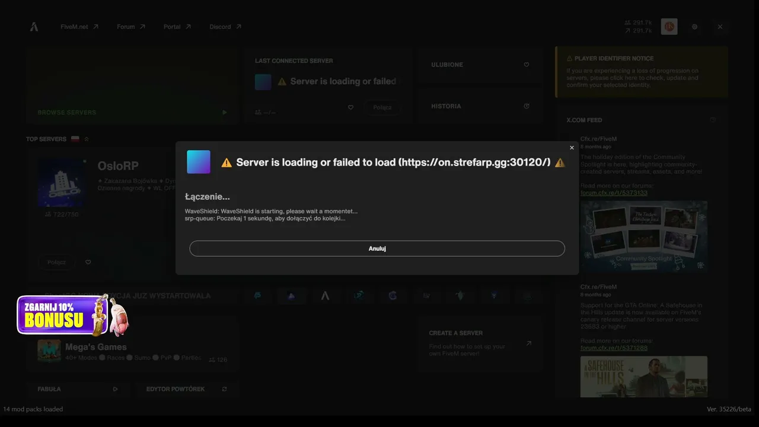The height and width of the screenshot is (427, 759).
Task: Open the Portal link
Action: [x=177, y=27]
